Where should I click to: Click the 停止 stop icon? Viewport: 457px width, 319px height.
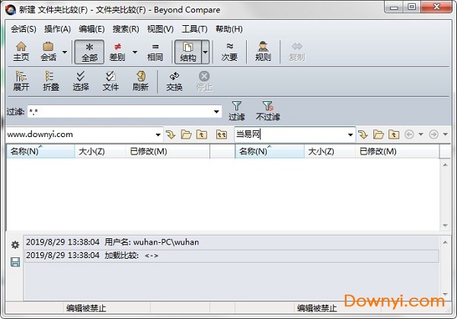click(204, 81)
